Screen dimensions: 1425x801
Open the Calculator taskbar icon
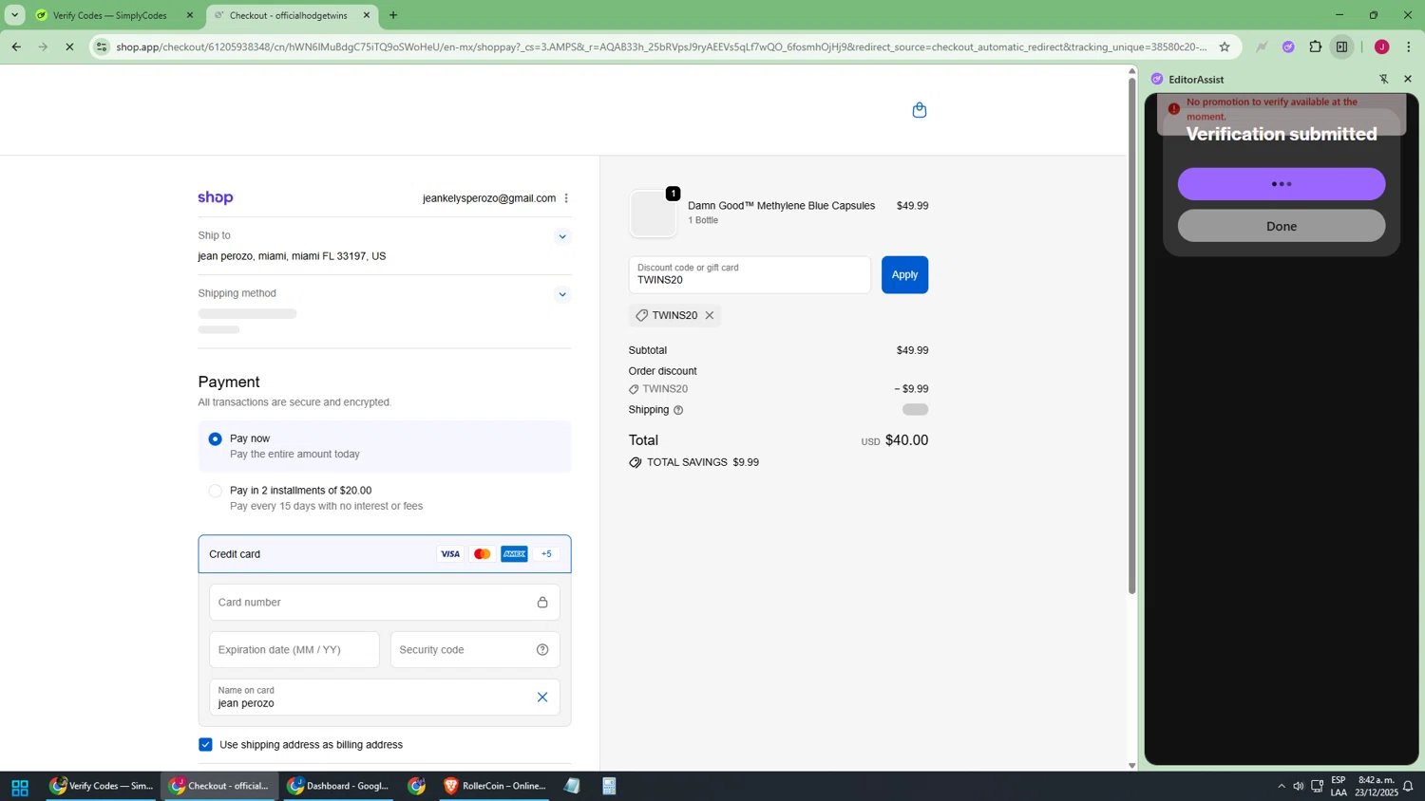pos(609,786)
